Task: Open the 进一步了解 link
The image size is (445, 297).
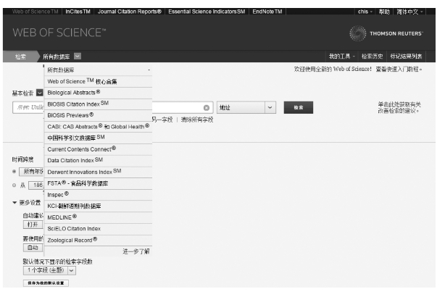Action: (x=136, y=251)
